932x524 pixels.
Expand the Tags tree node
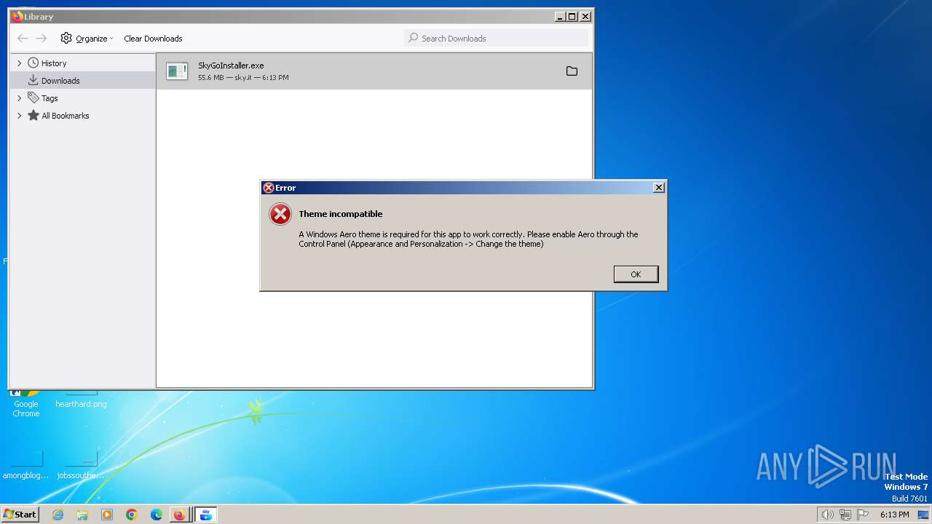pos(20,98)
